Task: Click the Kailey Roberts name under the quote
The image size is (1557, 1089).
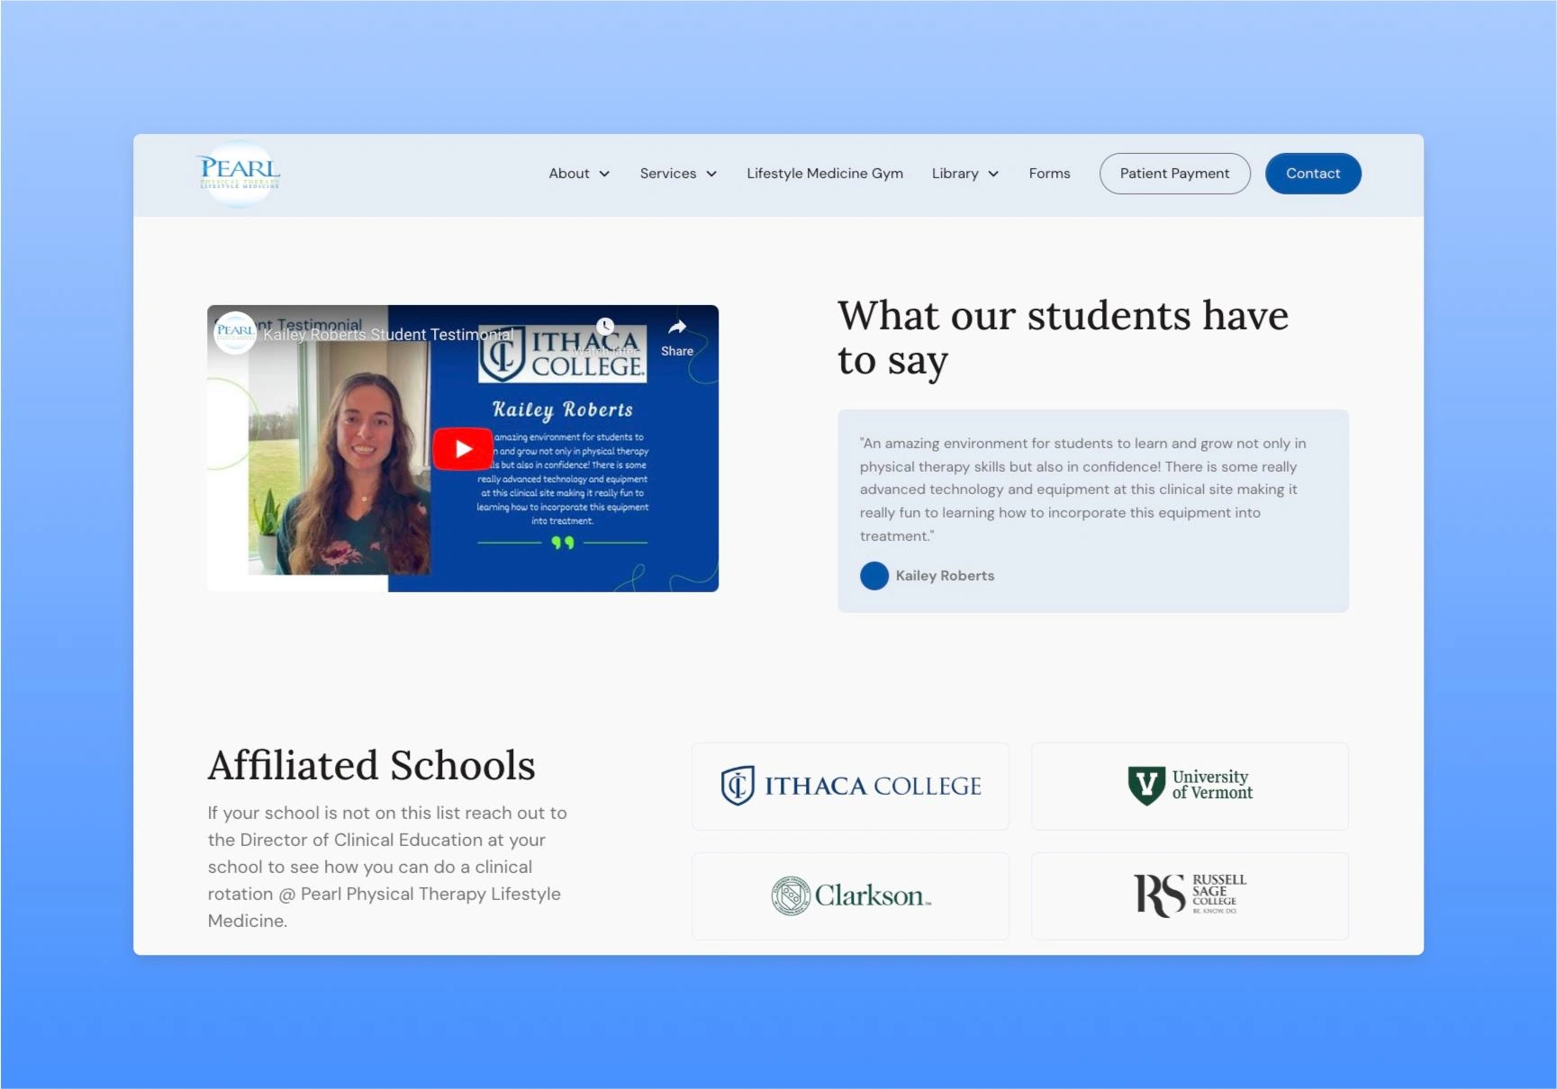Action: click(945, 576)
